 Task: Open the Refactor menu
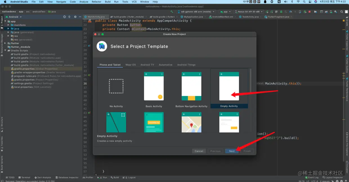[x=97, y=2]
